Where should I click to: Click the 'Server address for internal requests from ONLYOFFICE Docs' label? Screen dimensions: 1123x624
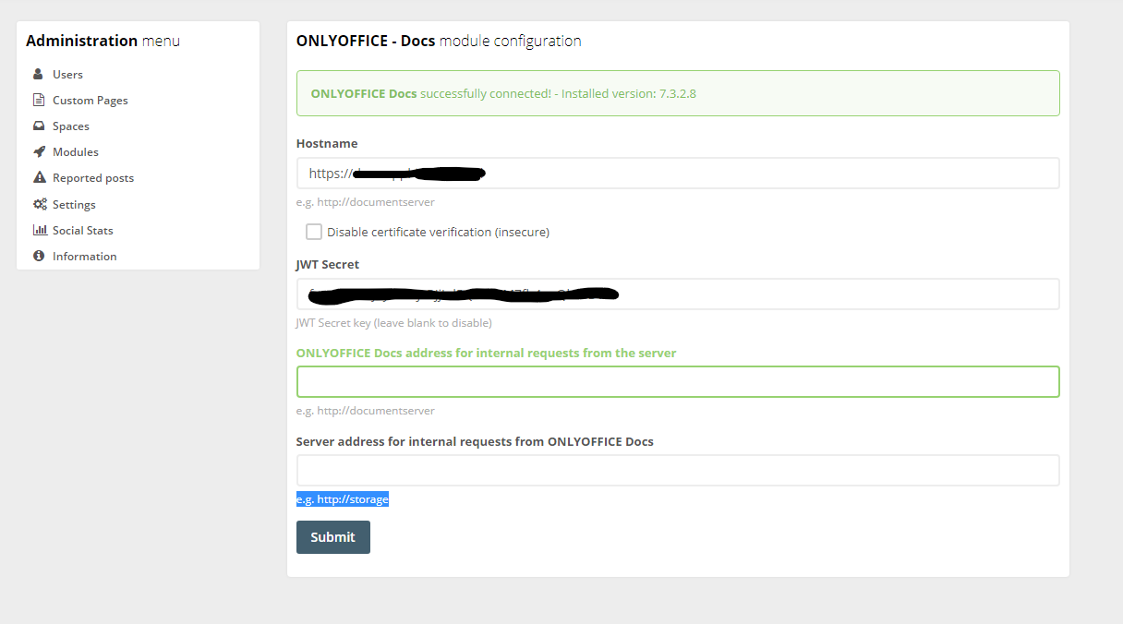[475, 441]
